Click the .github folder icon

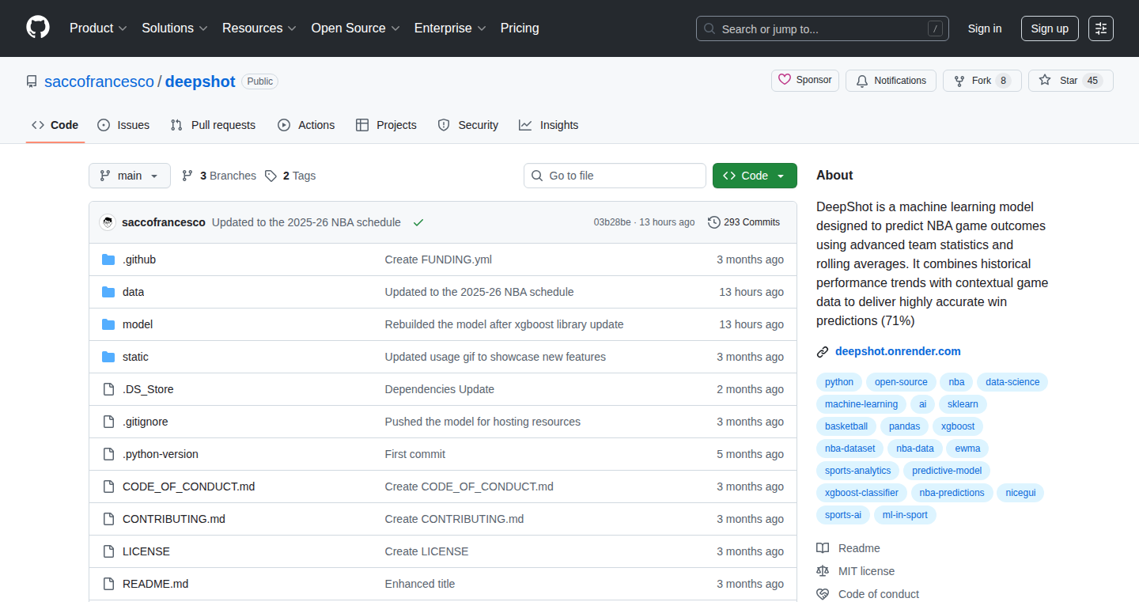(x=108, y=259)
